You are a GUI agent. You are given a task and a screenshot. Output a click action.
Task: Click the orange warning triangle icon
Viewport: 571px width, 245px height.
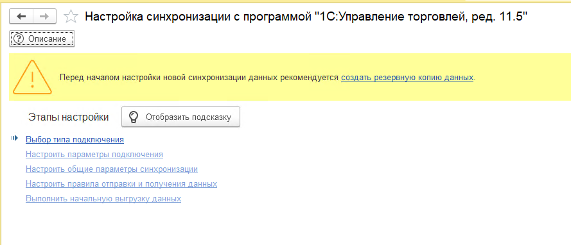[32, 77]
